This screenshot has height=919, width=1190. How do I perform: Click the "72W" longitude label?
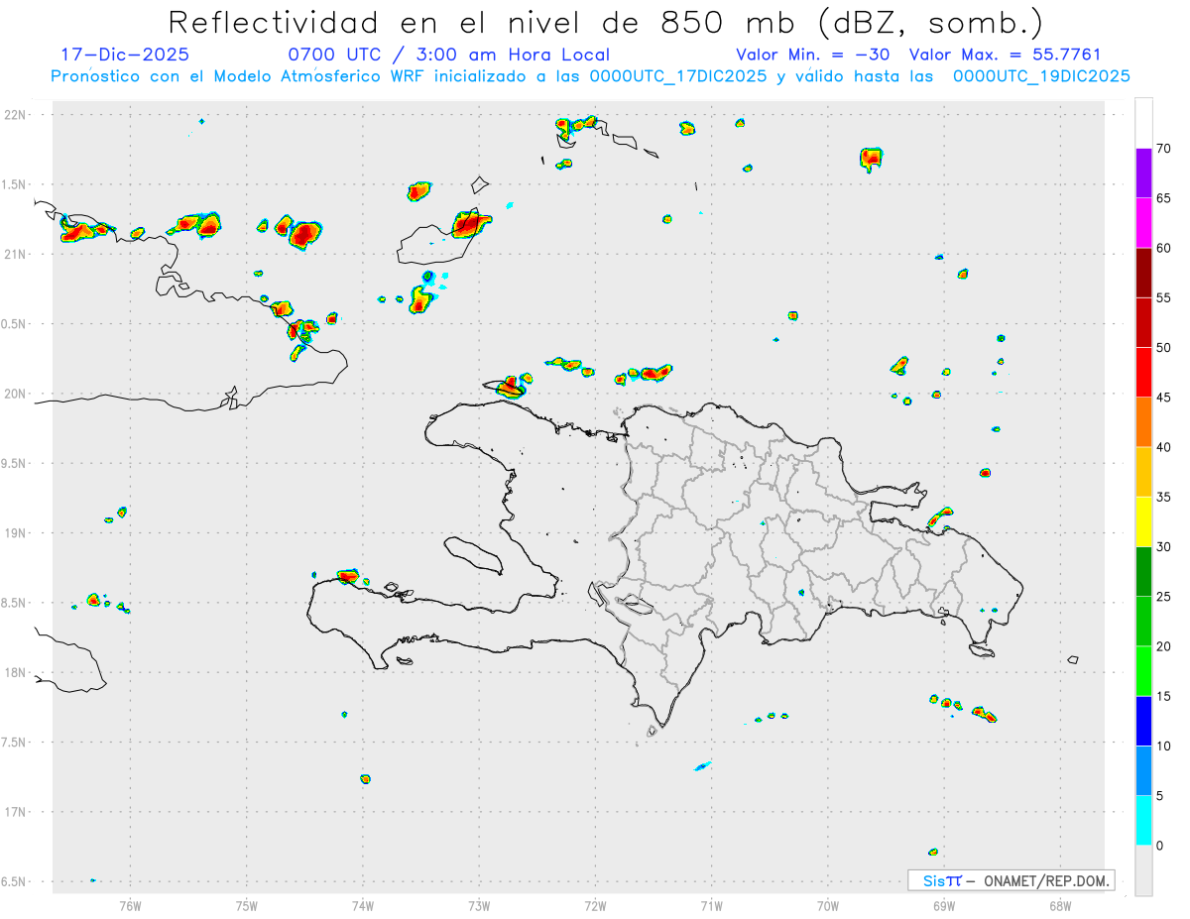pyautogui.click(x=595, y=905)
